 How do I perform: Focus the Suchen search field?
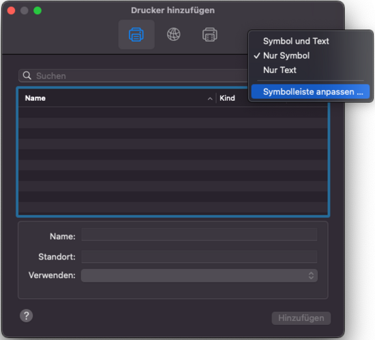coord(134,76)
